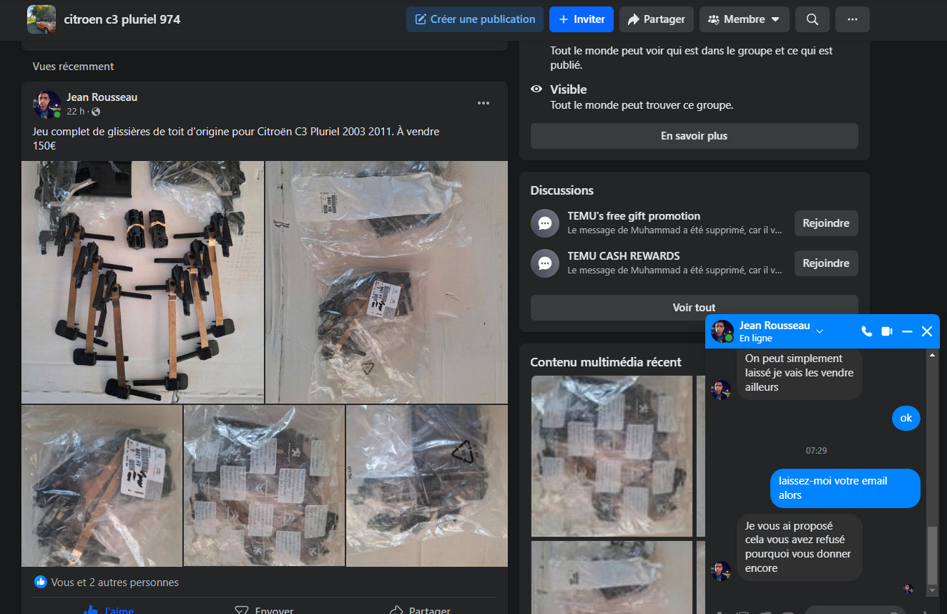Expand the Membre dropdown
The height and width of the screenshot is (614, 947).
tap(744, 19)
